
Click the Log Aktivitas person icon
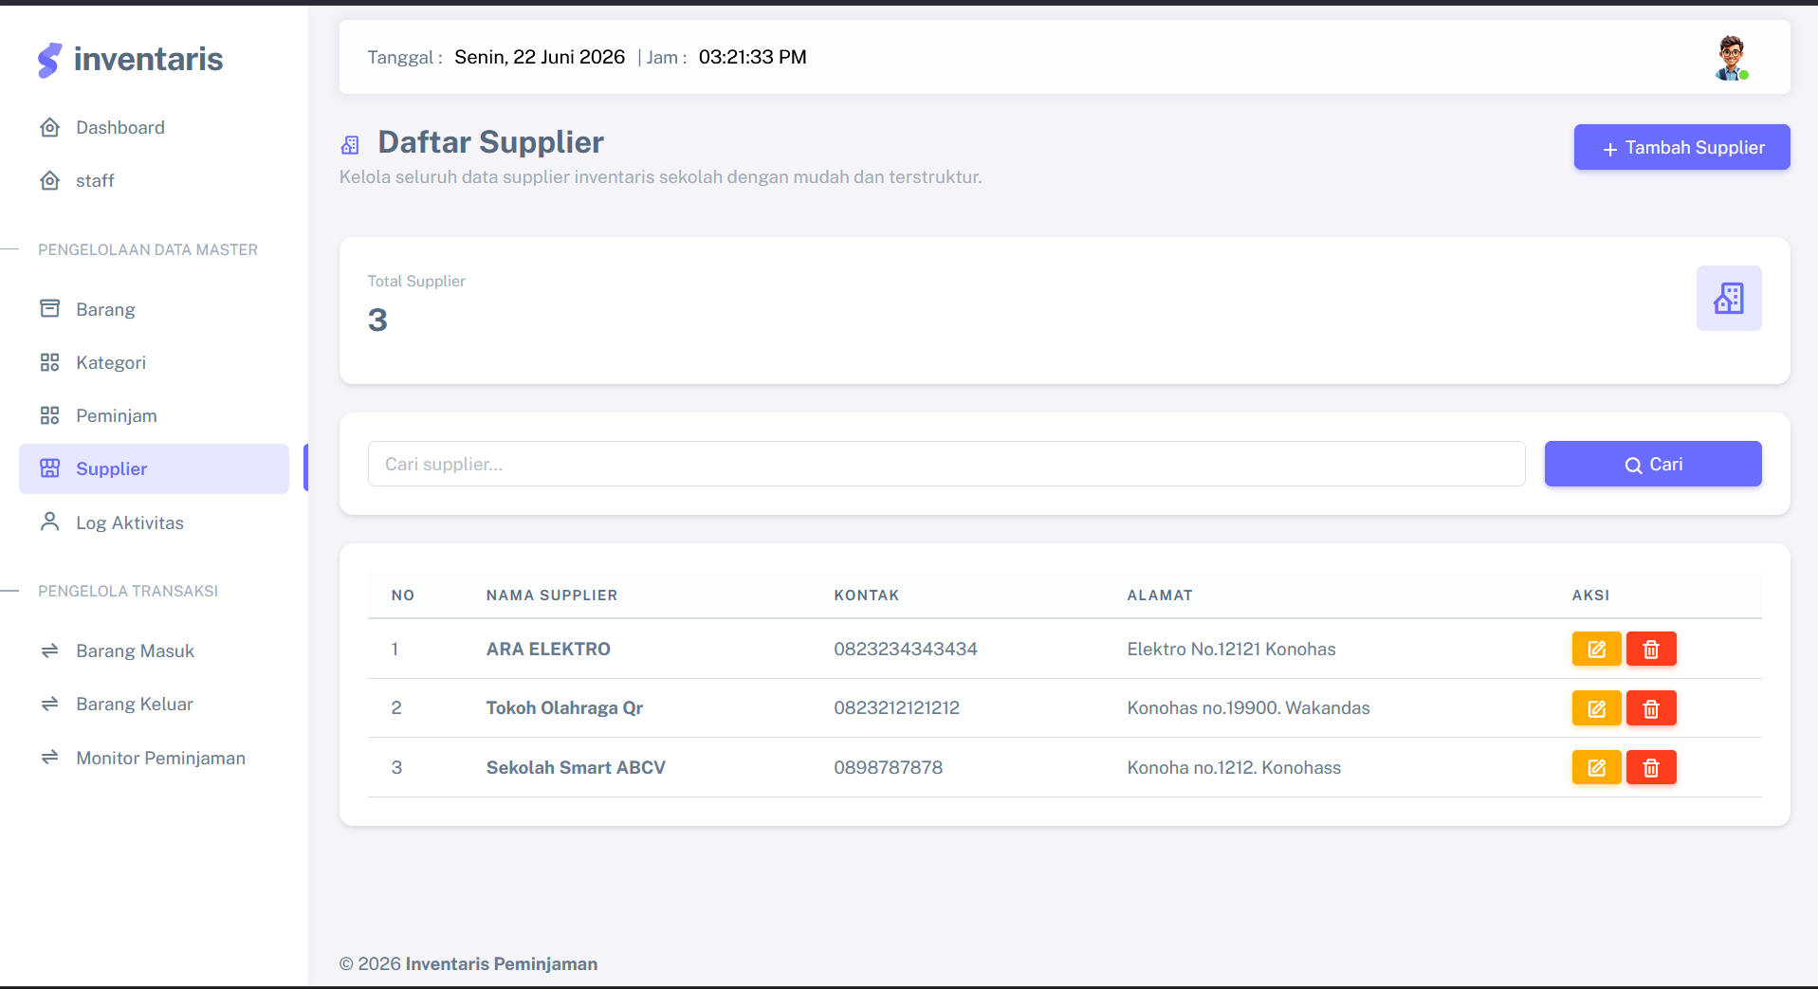click(x=50, y=522)
